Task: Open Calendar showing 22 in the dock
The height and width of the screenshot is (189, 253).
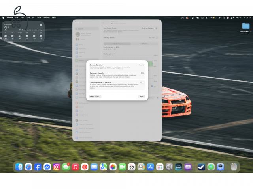Action: click(x=132, y=167)
